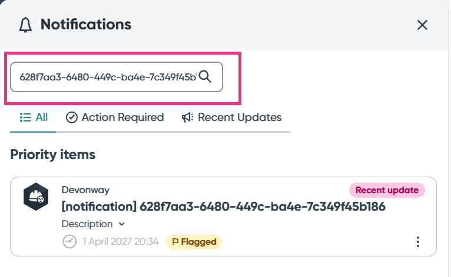
Task: Click the Devonway sender name
Action: 85,190
